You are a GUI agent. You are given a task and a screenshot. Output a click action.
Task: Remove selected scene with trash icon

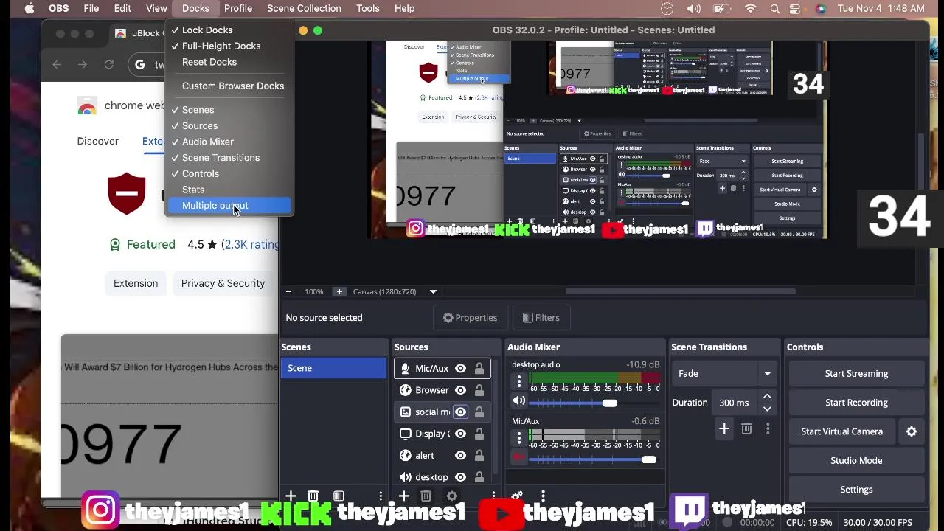tap(313, 496)
